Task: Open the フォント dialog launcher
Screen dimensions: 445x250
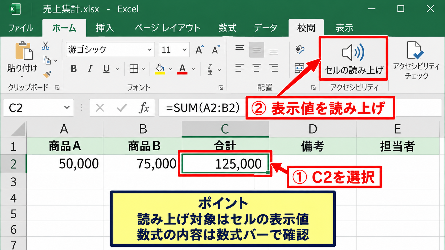Action: (x=221, y=88)
